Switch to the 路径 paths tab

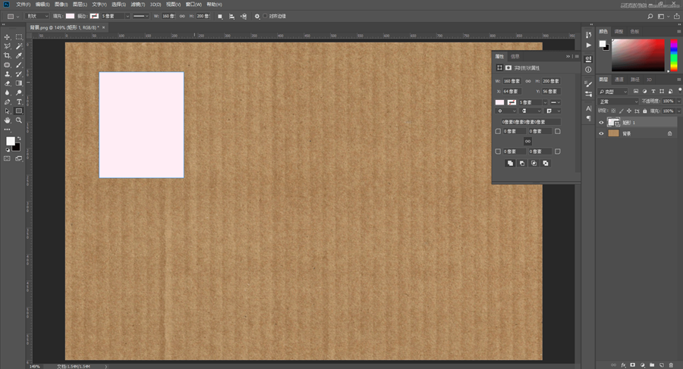[635, 80]
